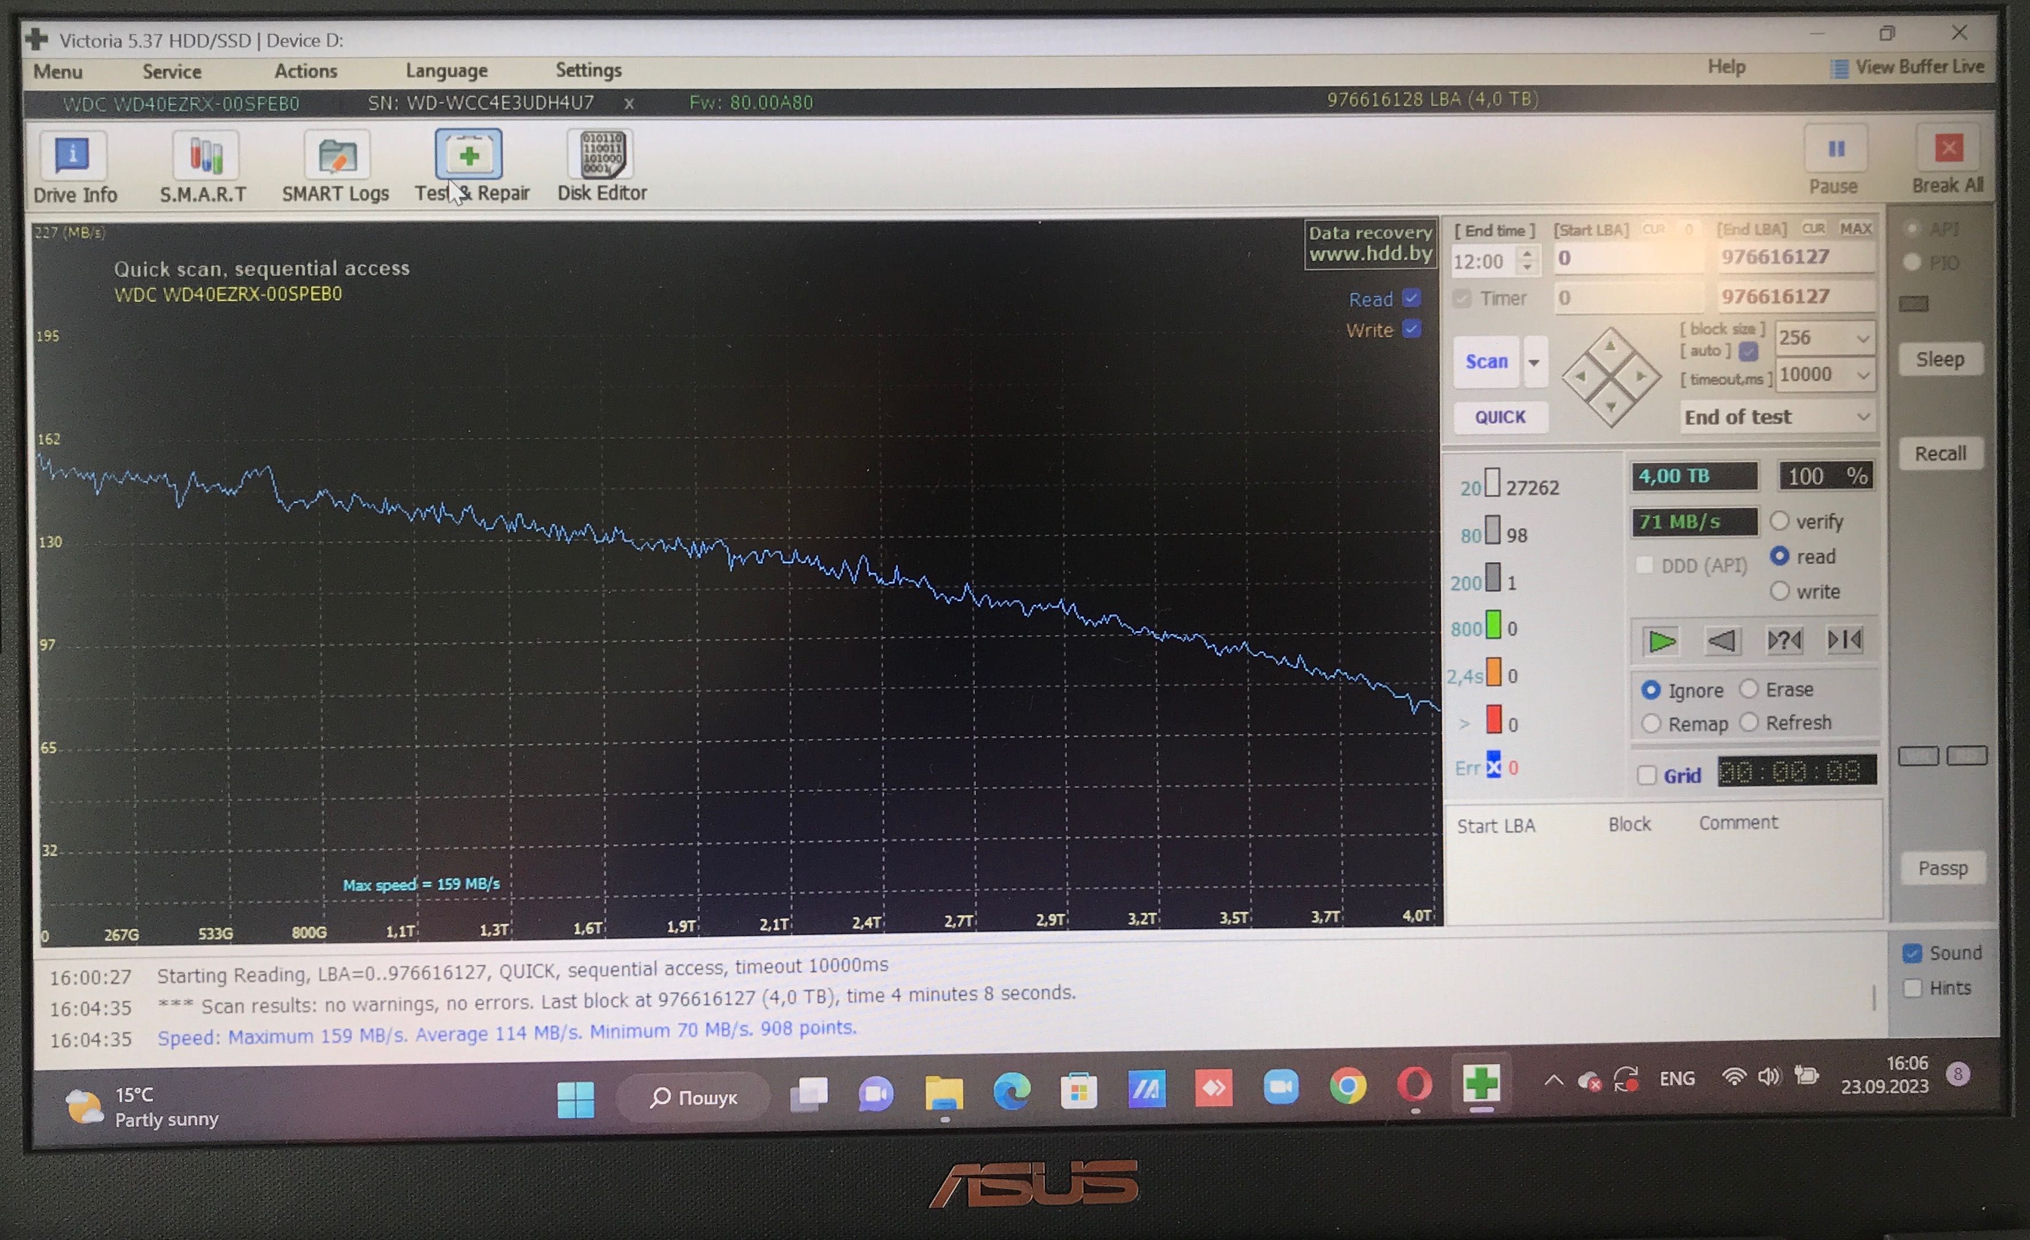Open the Service menu
Screen dimensions: 2030x1240
[x=171, y=72]
